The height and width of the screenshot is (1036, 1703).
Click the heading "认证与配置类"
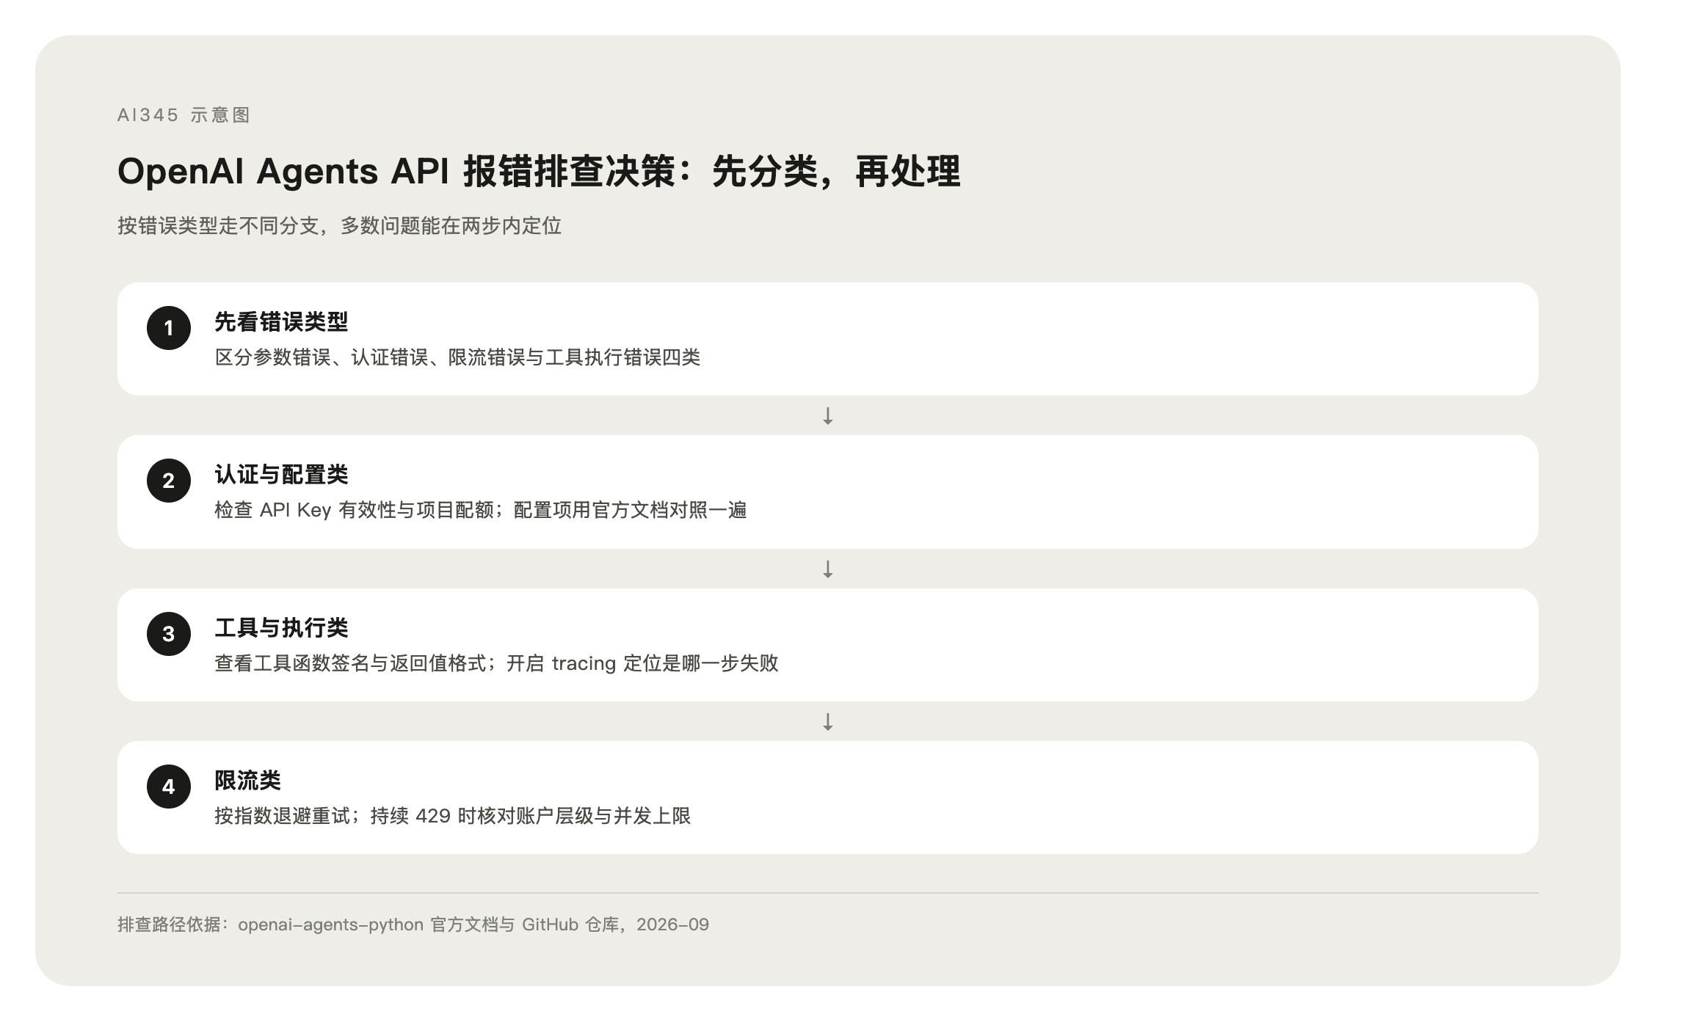pyautogui.click(x=281, y=475)
